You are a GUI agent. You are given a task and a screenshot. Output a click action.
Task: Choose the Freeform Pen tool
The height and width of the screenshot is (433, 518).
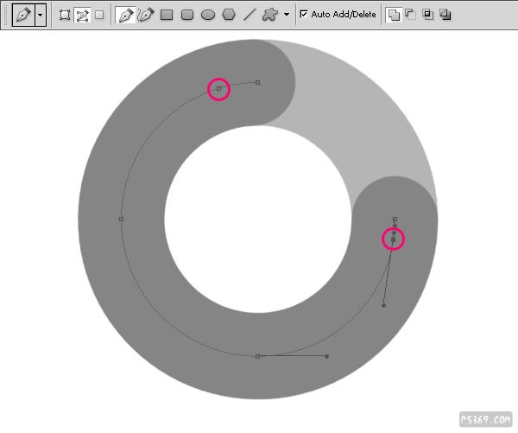(x=146, y=15)
